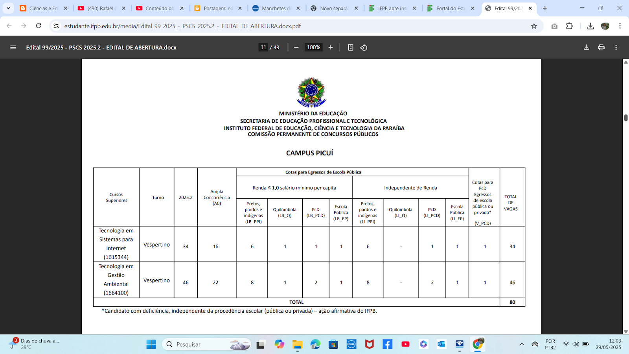Click the 100% zoom level field
Viewport: 629px width, 354px height.
click(314, 47)
